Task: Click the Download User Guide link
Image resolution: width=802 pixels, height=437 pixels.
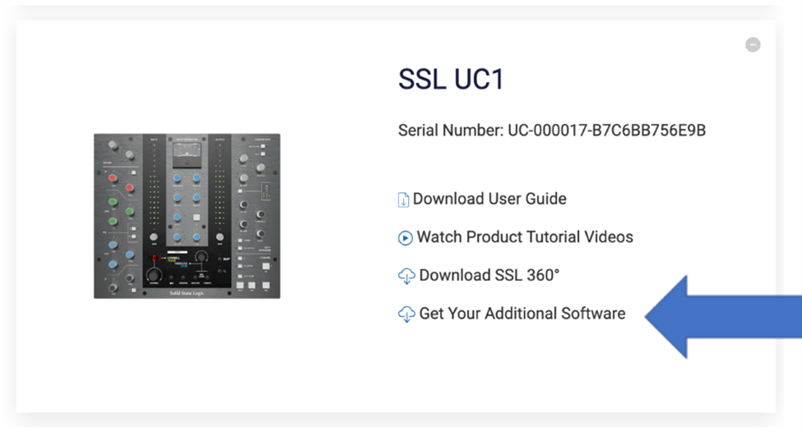Action: pyautogui.click(x=489, y=199)
